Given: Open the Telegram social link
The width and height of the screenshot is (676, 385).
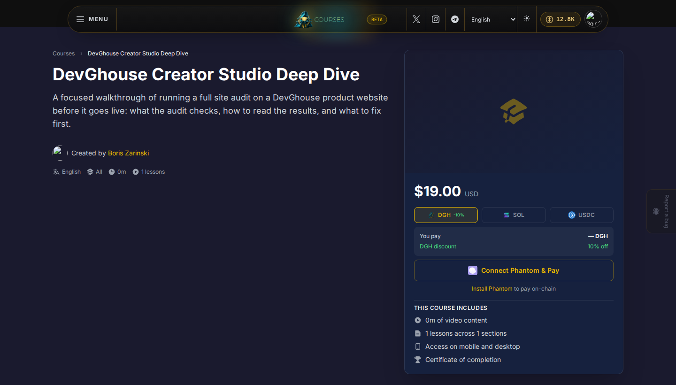Looking at the screenshot, I should (x=455, y=19).
